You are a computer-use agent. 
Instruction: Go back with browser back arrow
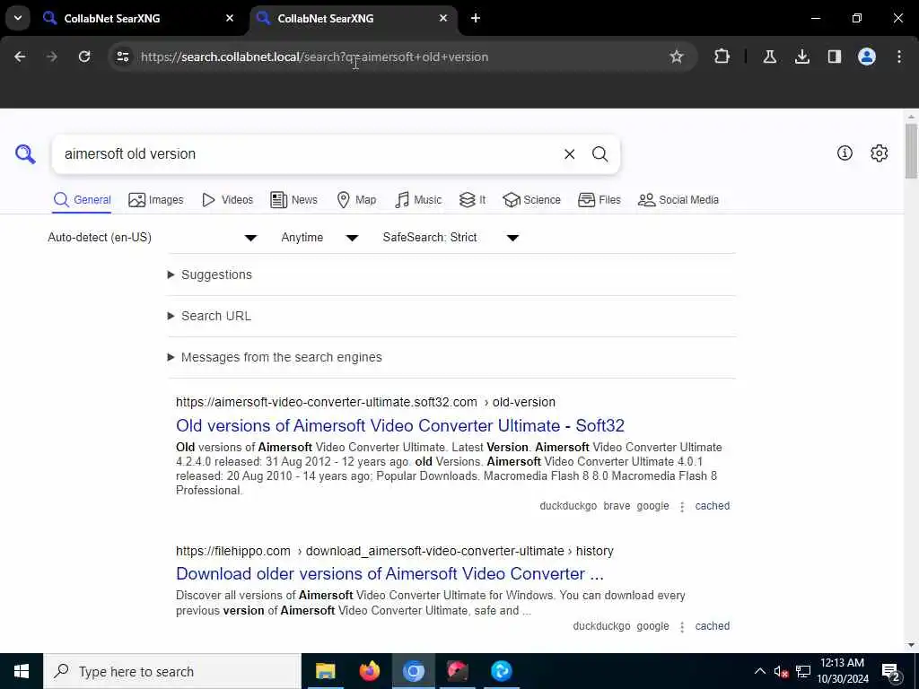[x=20, y=57]
